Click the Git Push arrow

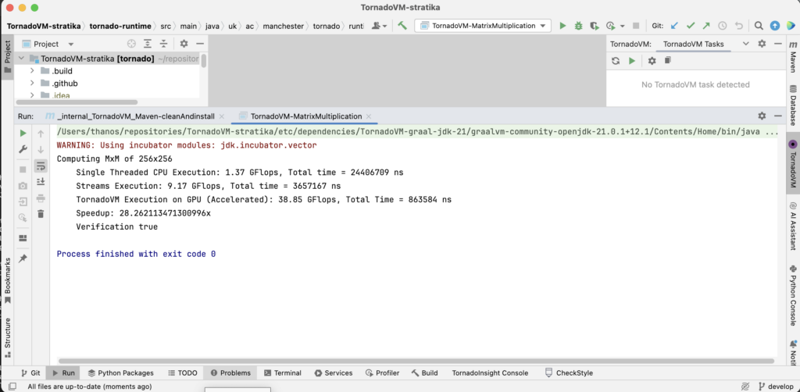[706, 26]
